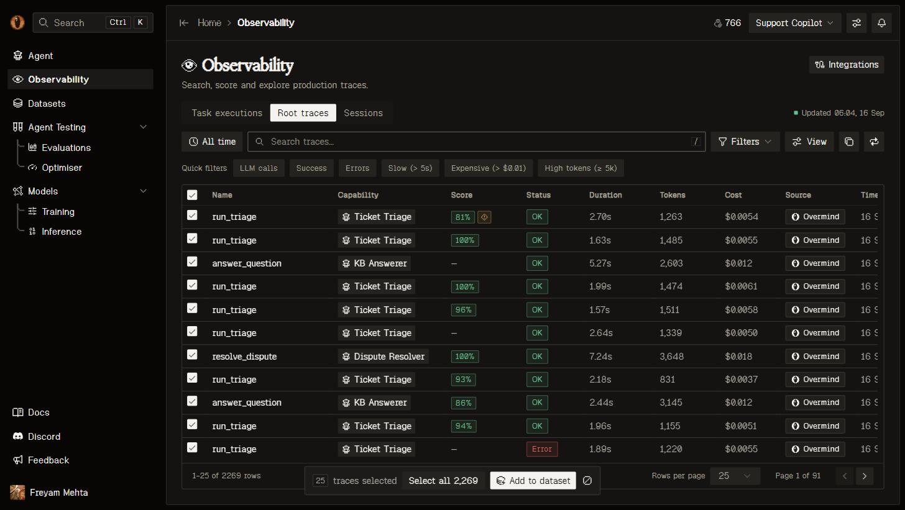Open the All time range selector
The width and height of the screenshot is (905, 510).
pos(213,142)
